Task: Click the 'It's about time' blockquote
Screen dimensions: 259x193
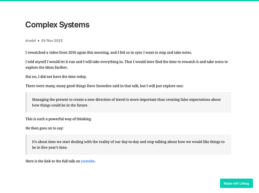Action: pos(128,145)
